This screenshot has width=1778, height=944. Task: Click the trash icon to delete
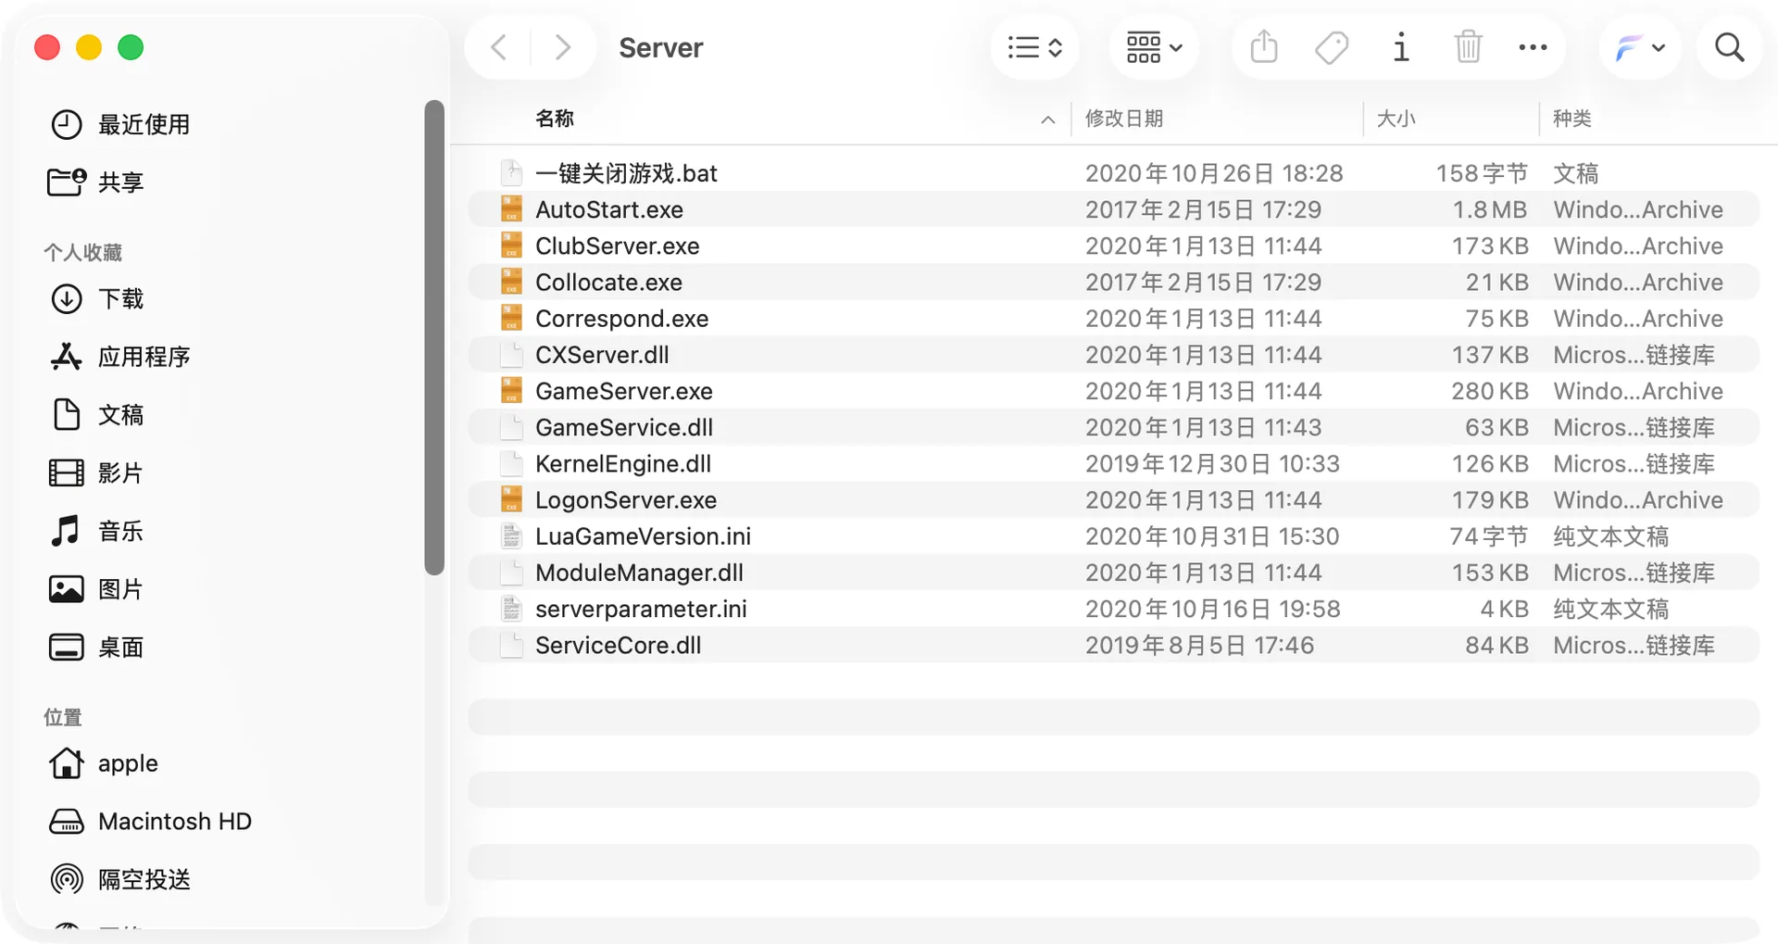coord(1468,47)
